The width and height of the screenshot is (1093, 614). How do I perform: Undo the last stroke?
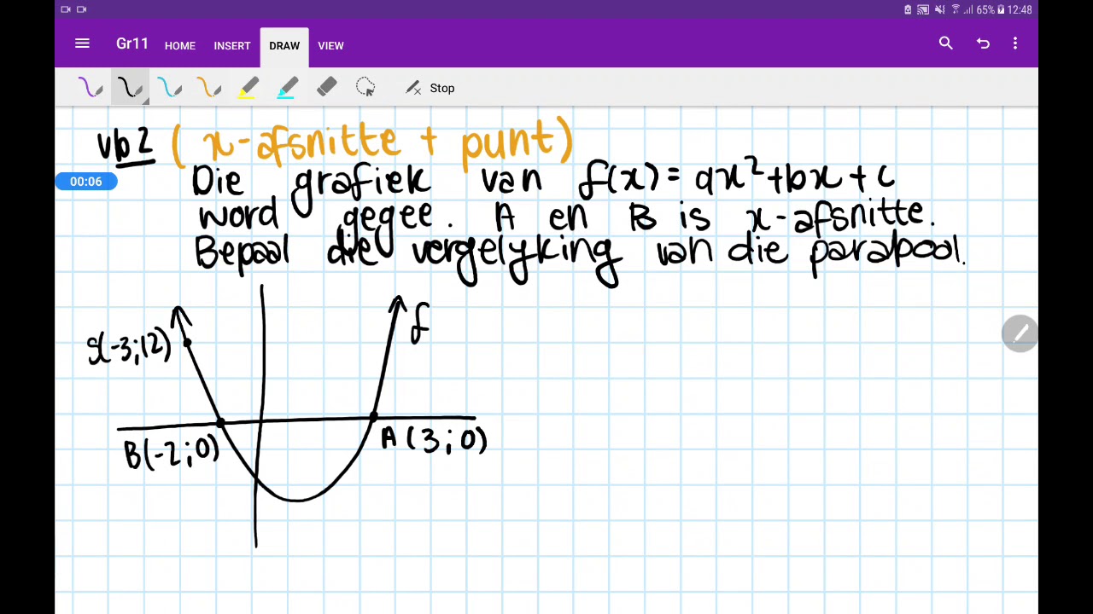tap(983, 43)
